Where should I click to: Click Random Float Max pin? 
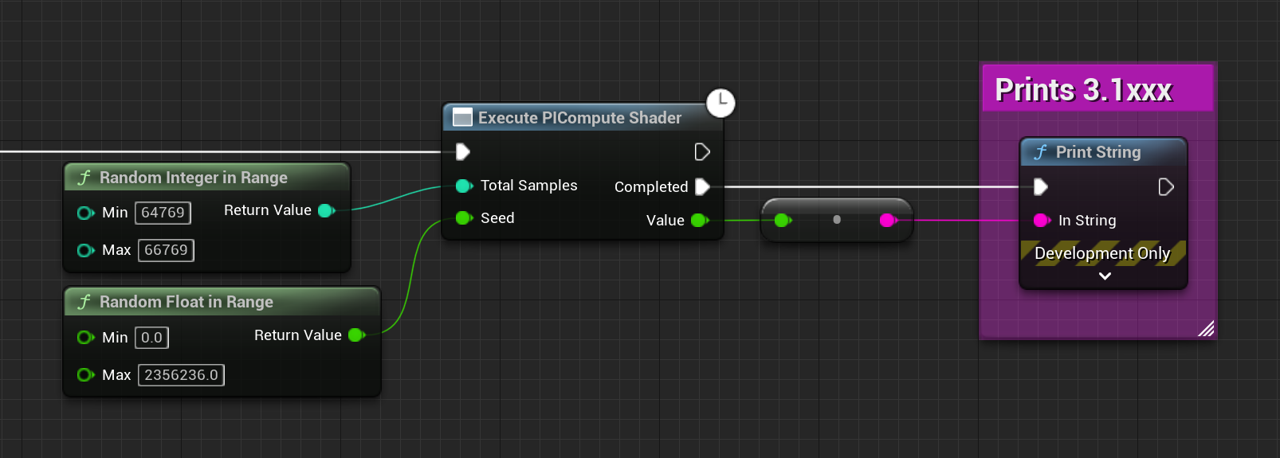pos(85,375)
